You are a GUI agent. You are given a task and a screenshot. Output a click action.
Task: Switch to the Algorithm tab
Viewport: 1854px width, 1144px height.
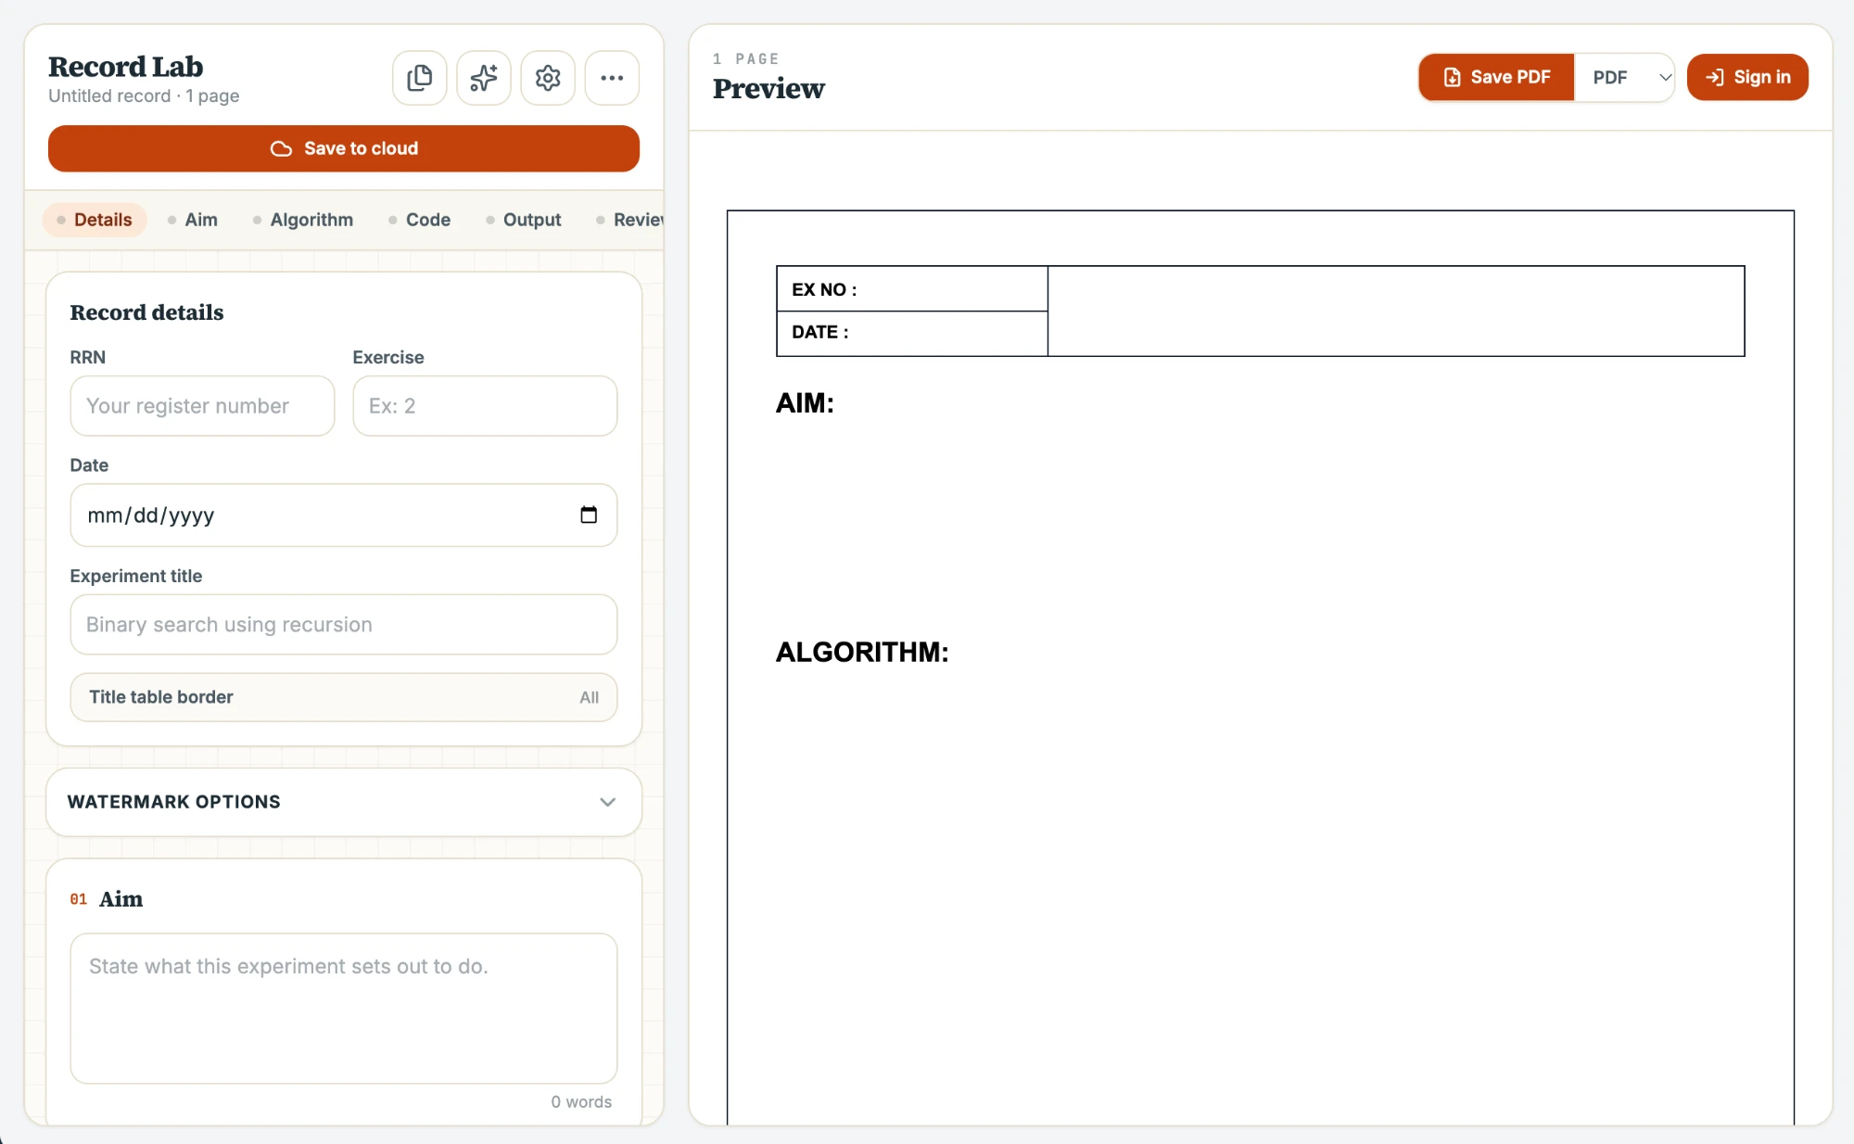point(303,220)
